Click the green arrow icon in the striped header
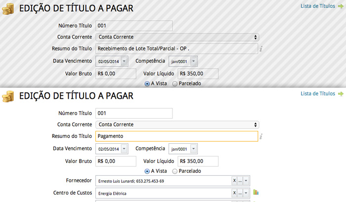The image size is (346, 202). click(340, 6)
